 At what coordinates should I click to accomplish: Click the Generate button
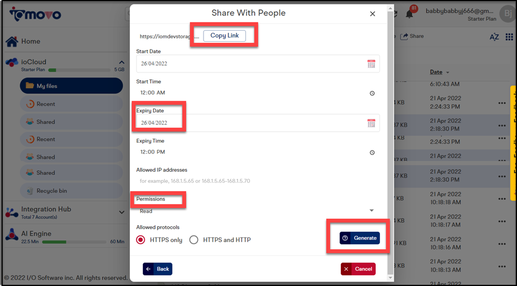(360, 238)
